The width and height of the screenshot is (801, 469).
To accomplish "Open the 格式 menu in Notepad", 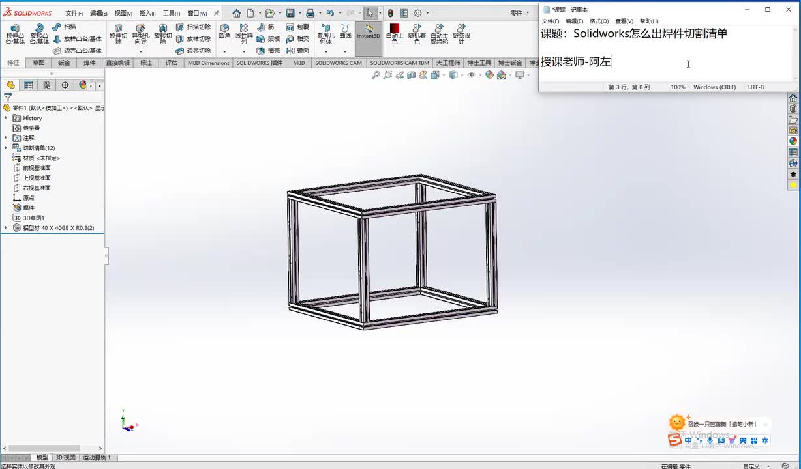I will click(599, 21).
